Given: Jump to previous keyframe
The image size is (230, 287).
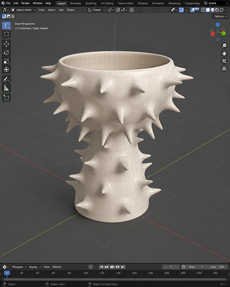Looking at the screenshot, I should [107, 267].
